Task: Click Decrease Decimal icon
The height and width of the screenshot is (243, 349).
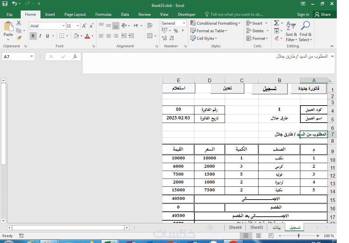Action: pyautogui.click(x=172, y=38)
